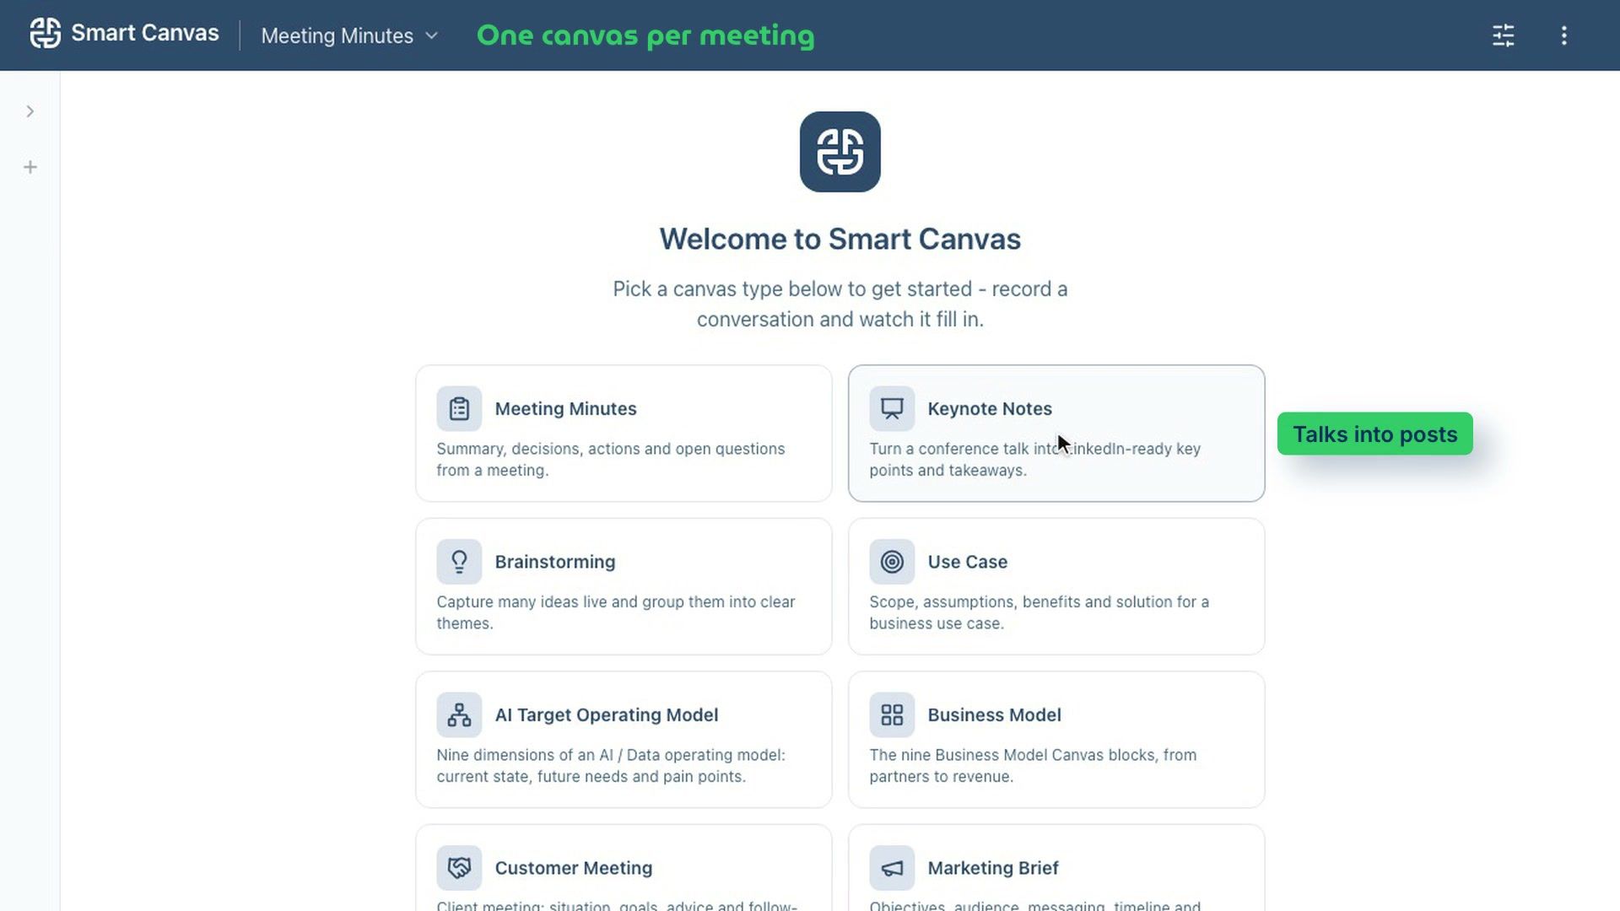Viewport: 1620px width, 911px height.
Task: Click the Brainstorming lightbulb icon
Action: click(x=459, y=562)
